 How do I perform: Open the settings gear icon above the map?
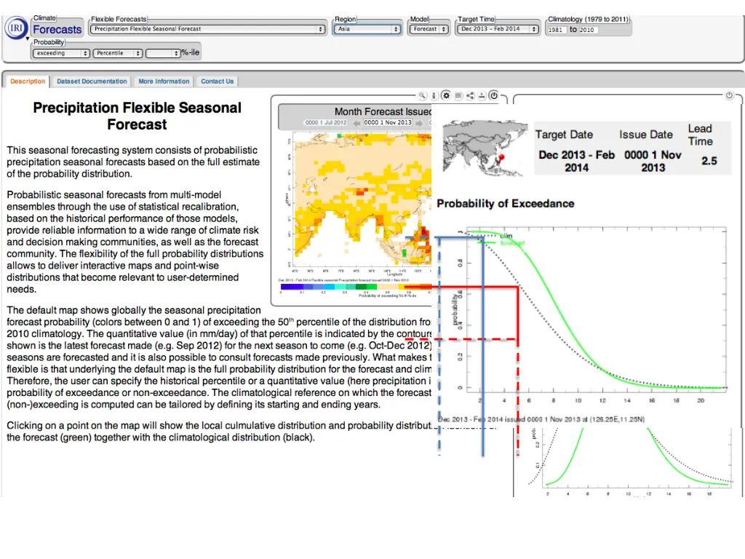[446, 95]
